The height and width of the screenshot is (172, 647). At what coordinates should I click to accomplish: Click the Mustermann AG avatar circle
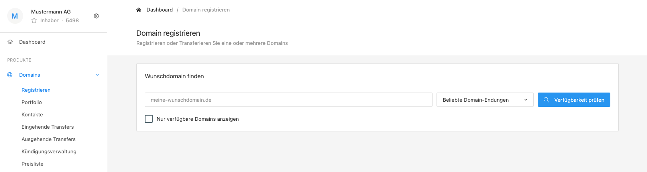coord(15,16)
